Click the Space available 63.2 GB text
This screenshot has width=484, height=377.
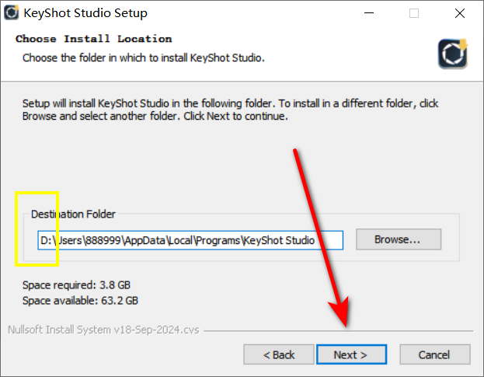point(80,300)
